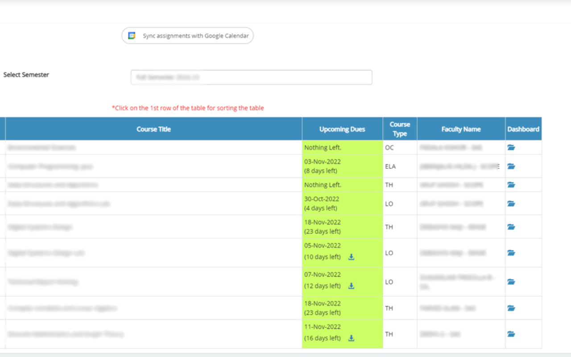Sort table by Upcoming Dues header
Viewport: 571px width, 357px height.
point(342,129)
